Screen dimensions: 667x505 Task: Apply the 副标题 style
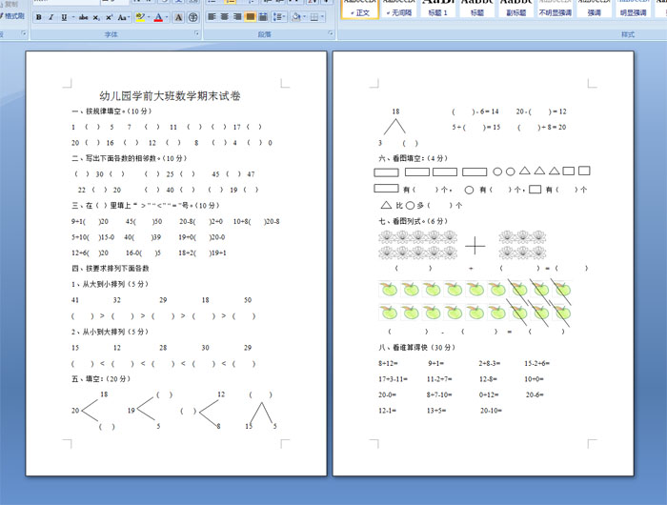(x=516, y=9)
